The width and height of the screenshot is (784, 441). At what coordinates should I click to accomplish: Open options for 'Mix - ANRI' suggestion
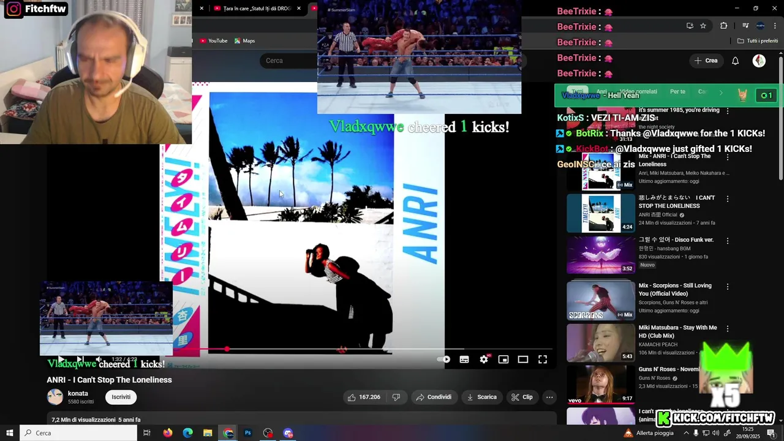728,157
